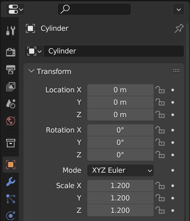Open the Render properties tab
Image resolution: width=190 pixels, height=221 pixels.
[11, 52]
